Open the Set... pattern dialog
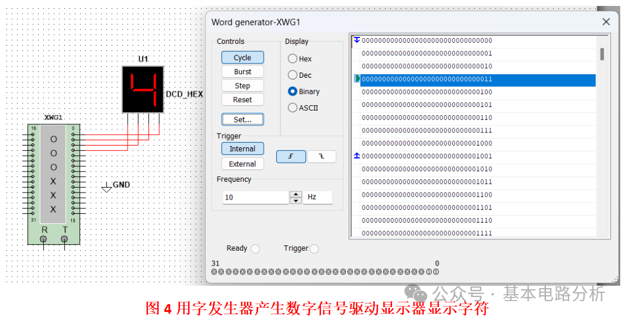The height and width of the screenshot is (319, 625). 242,119
